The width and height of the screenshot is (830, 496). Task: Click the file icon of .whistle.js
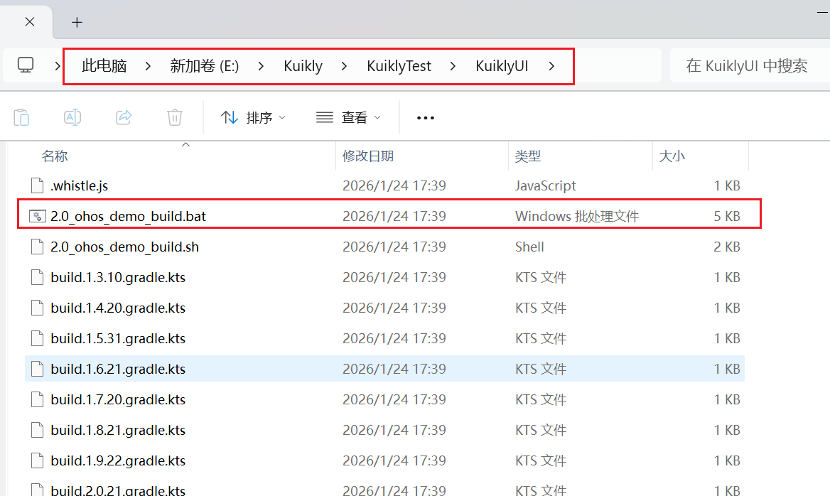pos(38,185)
